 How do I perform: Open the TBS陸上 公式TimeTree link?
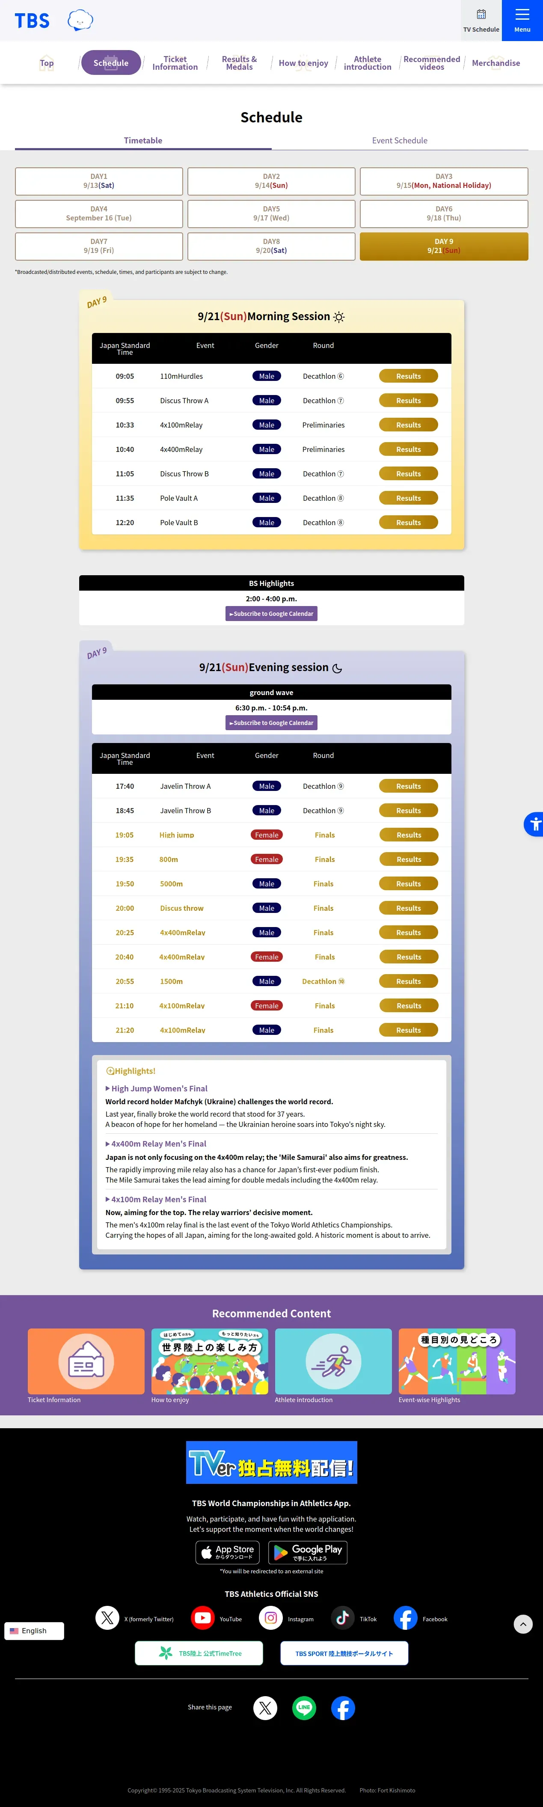[x=199, y=1653]
